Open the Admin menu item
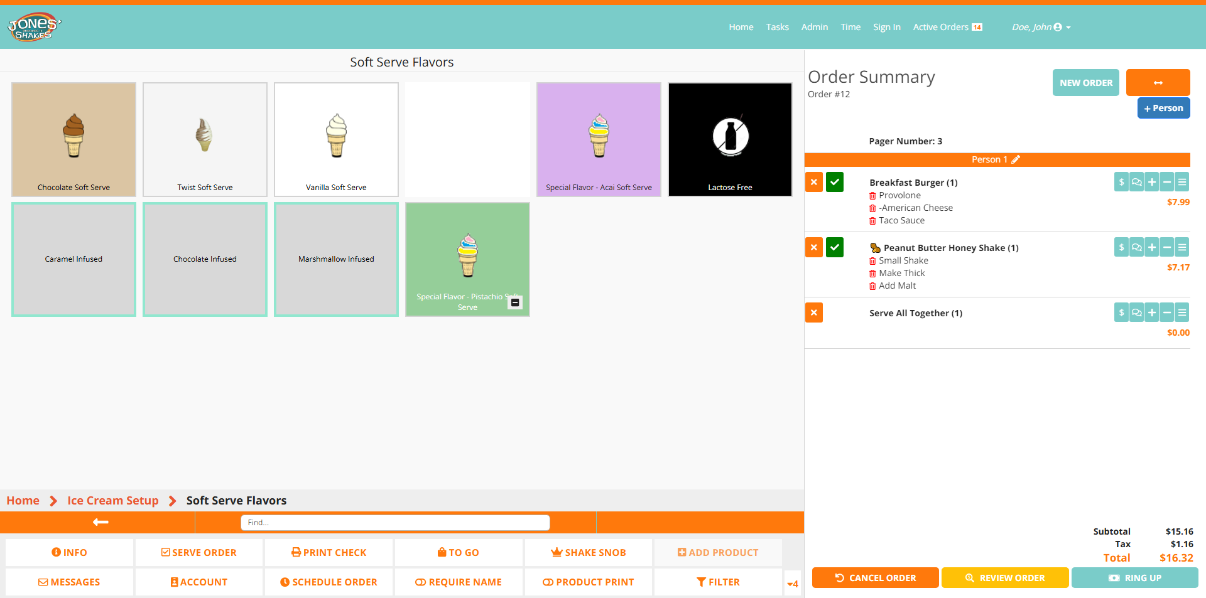1206x598 pixels. tap(814, 27)
